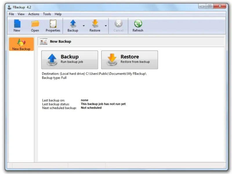Click the 'Not scheduled' status text

click(x=91, y=108)
